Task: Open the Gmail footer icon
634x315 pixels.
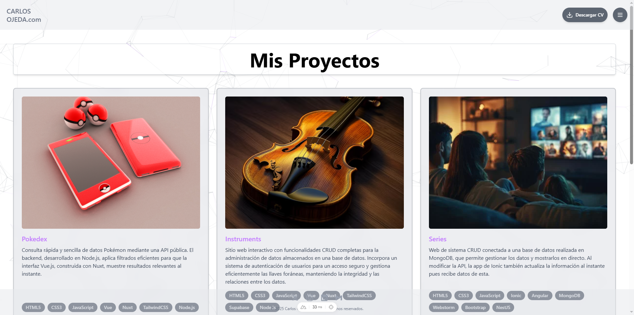Action: (x=339, y=297)
